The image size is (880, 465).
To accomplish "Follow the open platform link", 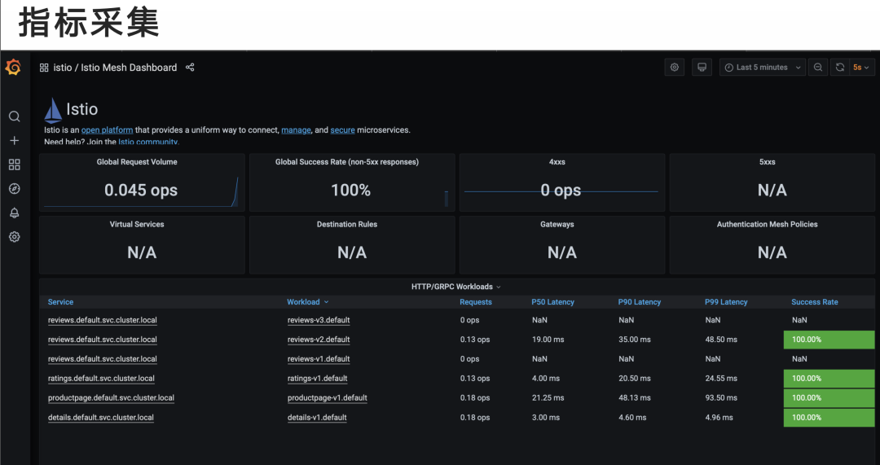I will coord(108,130).
